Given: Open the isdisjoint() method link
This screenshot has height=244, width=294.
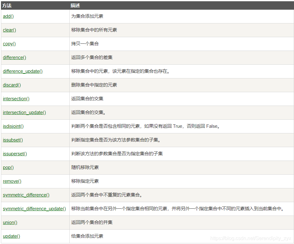Looking at the screenshot, I should (x=13, y=126).
